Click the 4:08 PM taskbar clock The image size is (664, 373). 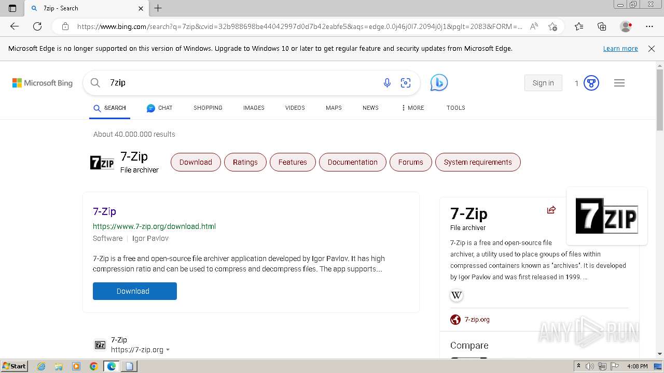[637, 366]
